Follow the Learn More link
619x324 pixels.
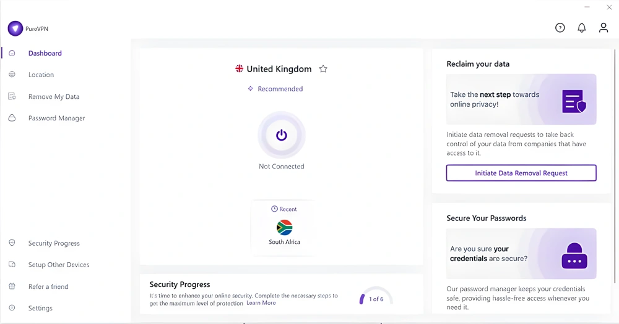[x=261, y=303]
